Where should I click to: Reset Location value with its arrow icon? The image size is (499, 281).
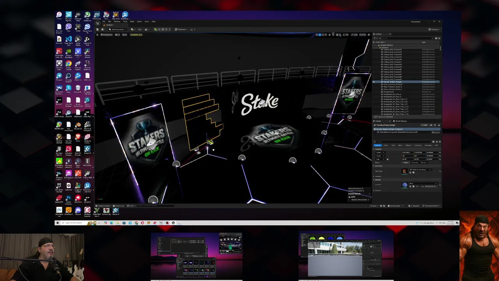[x=440, y=153]
